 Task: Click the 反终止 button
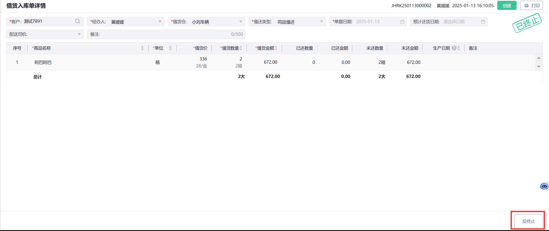(528, 221)
